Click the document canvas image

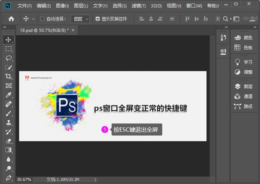[x=113, y=106]
